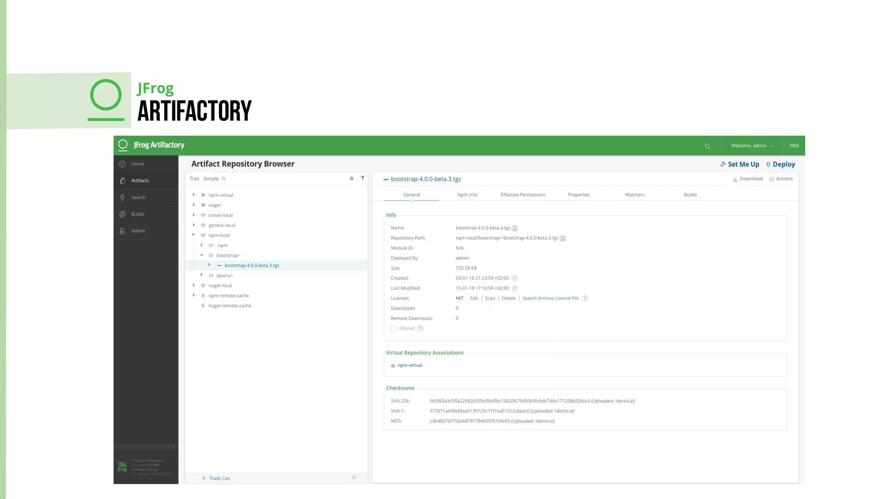Click the favorites star icon above tree
Viewport: 887px width, 499px height.
click(351, 178)
